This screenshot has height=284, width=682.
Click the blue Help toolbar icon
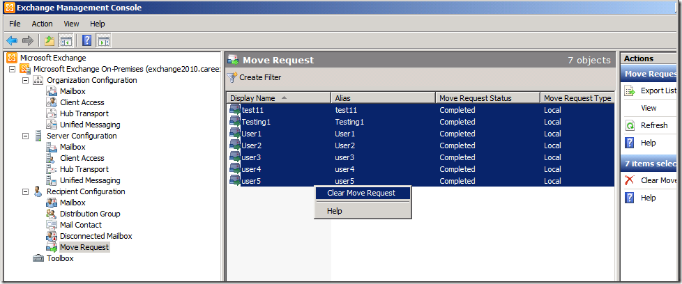tap(86, 41)
